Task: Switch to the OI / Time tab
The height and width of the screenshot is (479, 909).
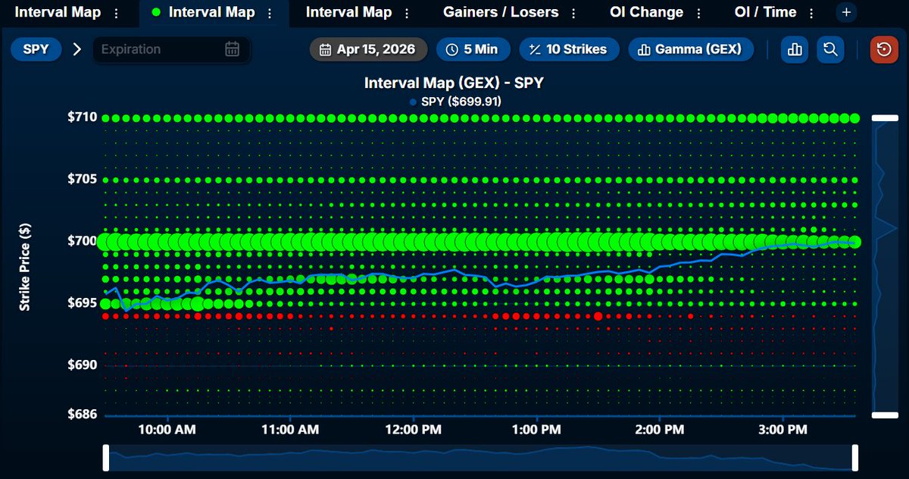Action: click(x=765, y=13)
